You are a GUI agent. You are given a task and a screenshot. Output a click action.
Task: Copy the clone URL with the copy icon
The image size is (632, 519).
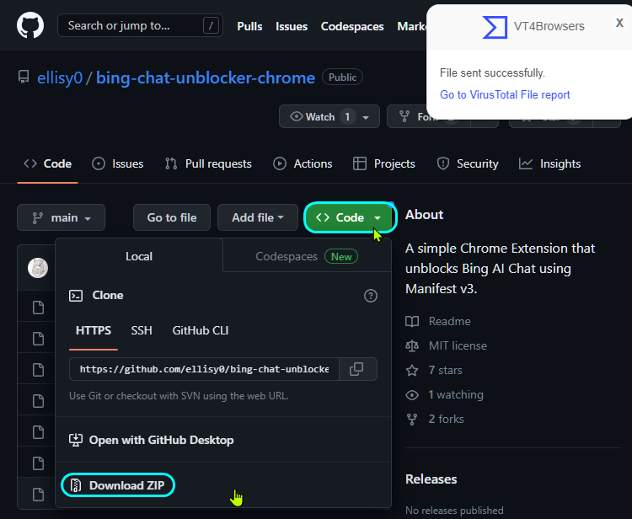click(356, 369)
